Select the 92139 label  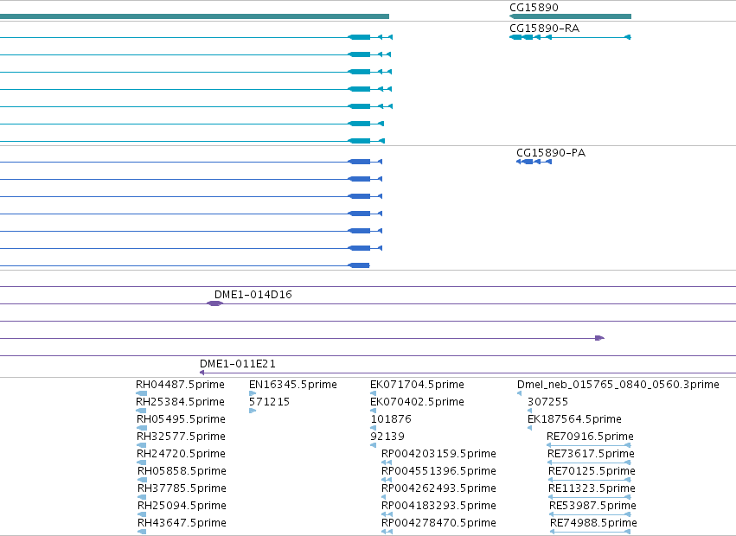point(387,437)
